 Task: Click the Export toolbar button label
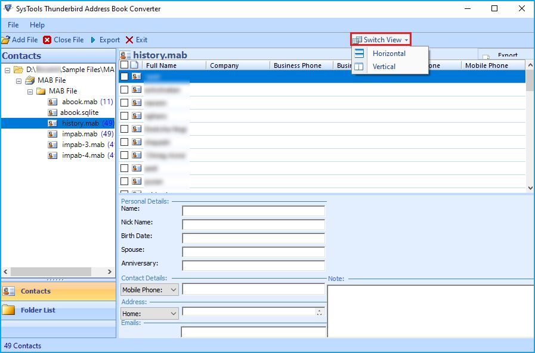coord(110,40)
